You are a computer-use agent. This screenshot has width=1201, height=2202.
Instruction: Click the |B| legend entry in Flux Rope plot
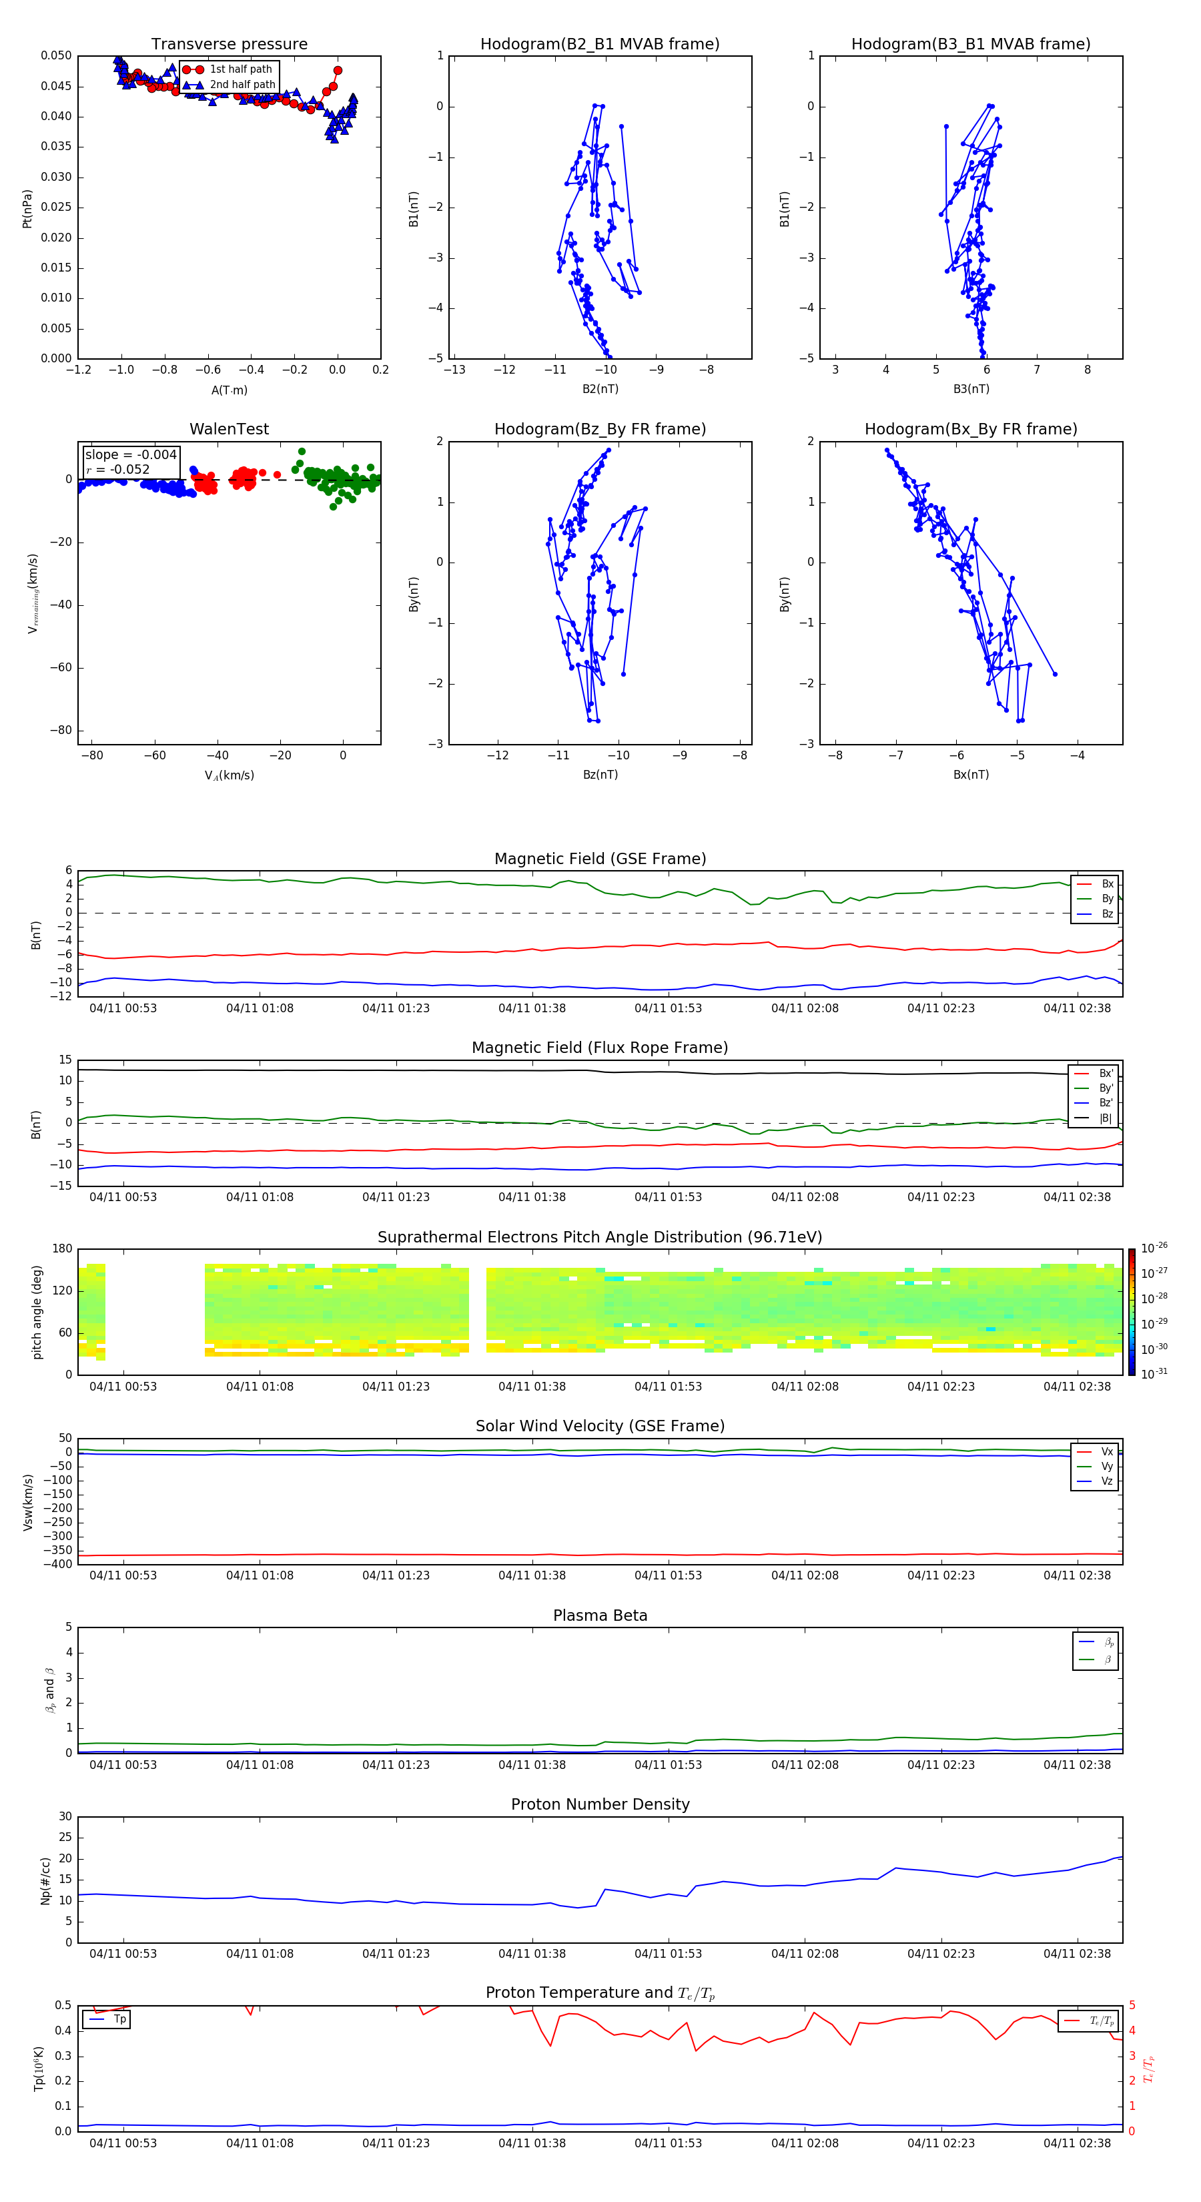1094,1118
